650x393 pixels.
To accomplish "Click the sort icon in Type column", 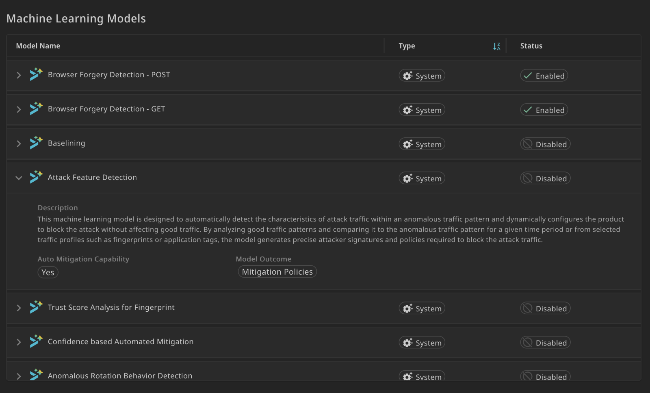I will 496,46.
